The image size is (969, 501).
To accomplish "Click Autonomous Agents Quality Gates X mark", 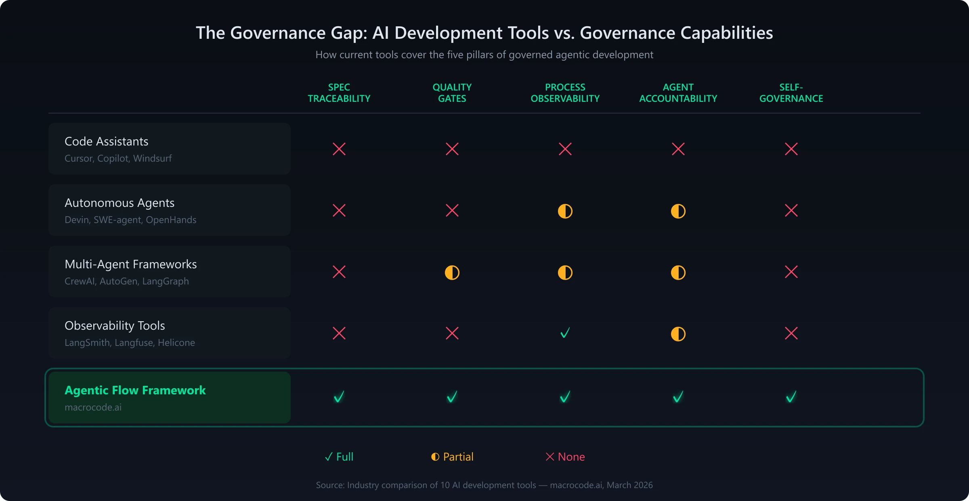I will 452,210.
